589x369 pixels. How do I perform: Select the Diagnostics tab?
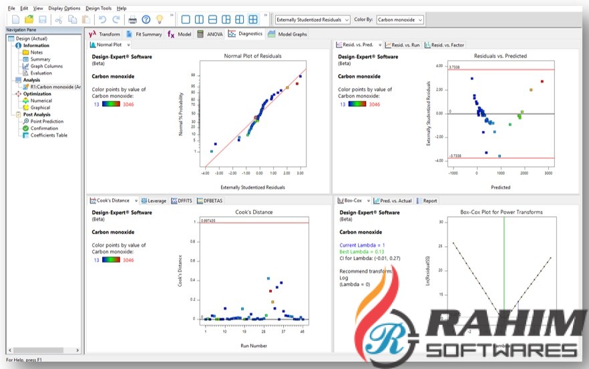245,34
